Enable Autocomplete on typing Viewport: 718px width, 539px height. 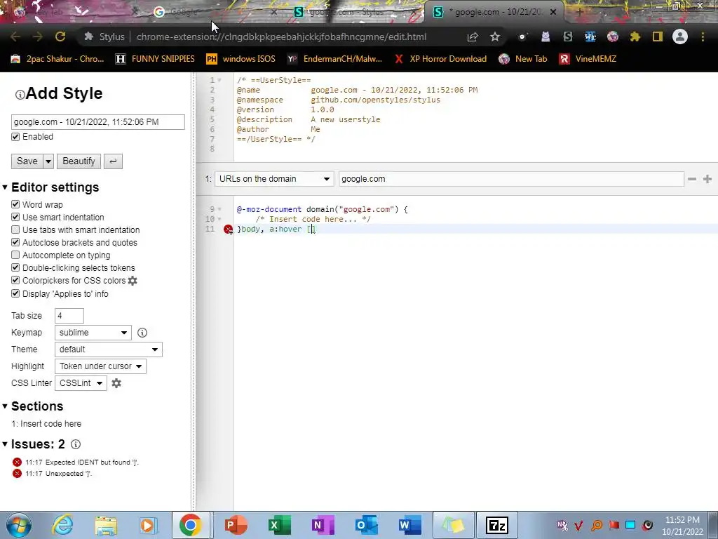point(15,255)
